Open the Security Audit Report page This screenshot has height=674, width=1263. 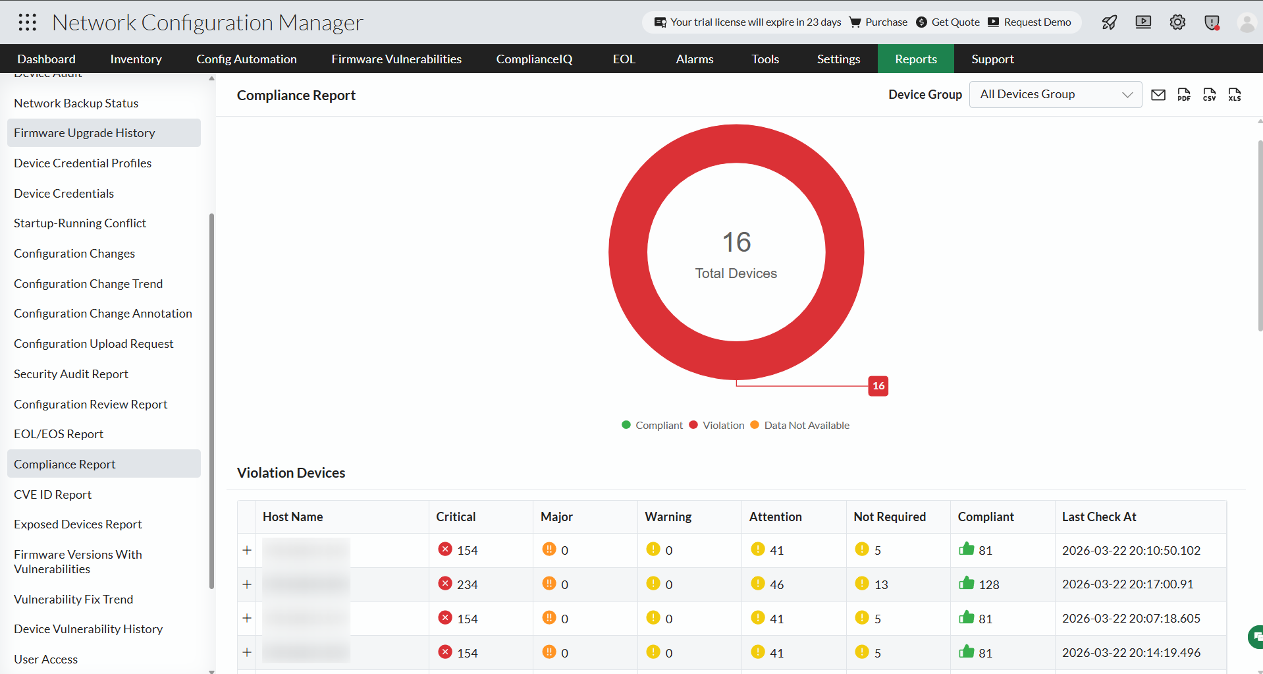pos(70,374)
